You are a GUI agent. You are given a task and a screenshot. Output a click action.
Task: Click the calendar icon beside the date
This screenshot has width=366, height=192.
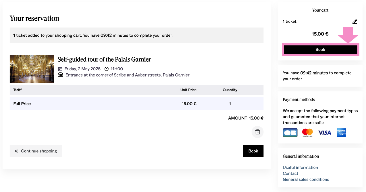60,69
